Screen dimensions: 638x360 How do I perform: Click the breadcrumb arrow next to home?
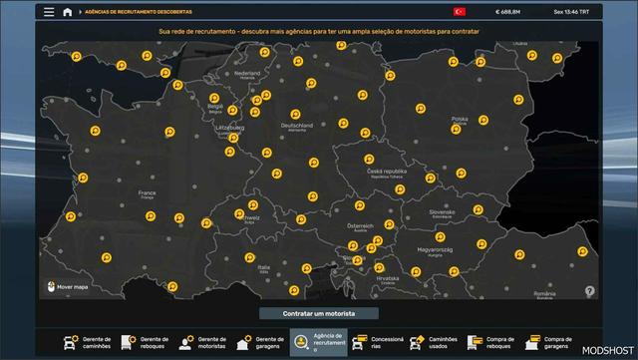(x=80, y=12)
